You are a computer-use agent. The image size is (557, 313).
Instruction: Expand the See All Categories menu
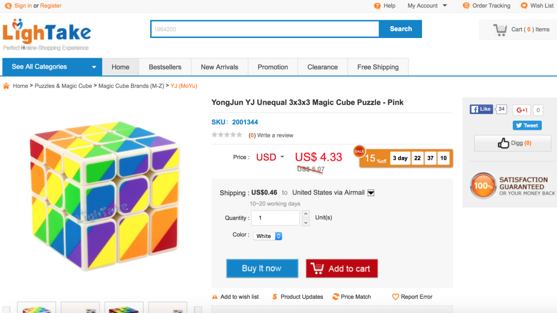[52, 67]
